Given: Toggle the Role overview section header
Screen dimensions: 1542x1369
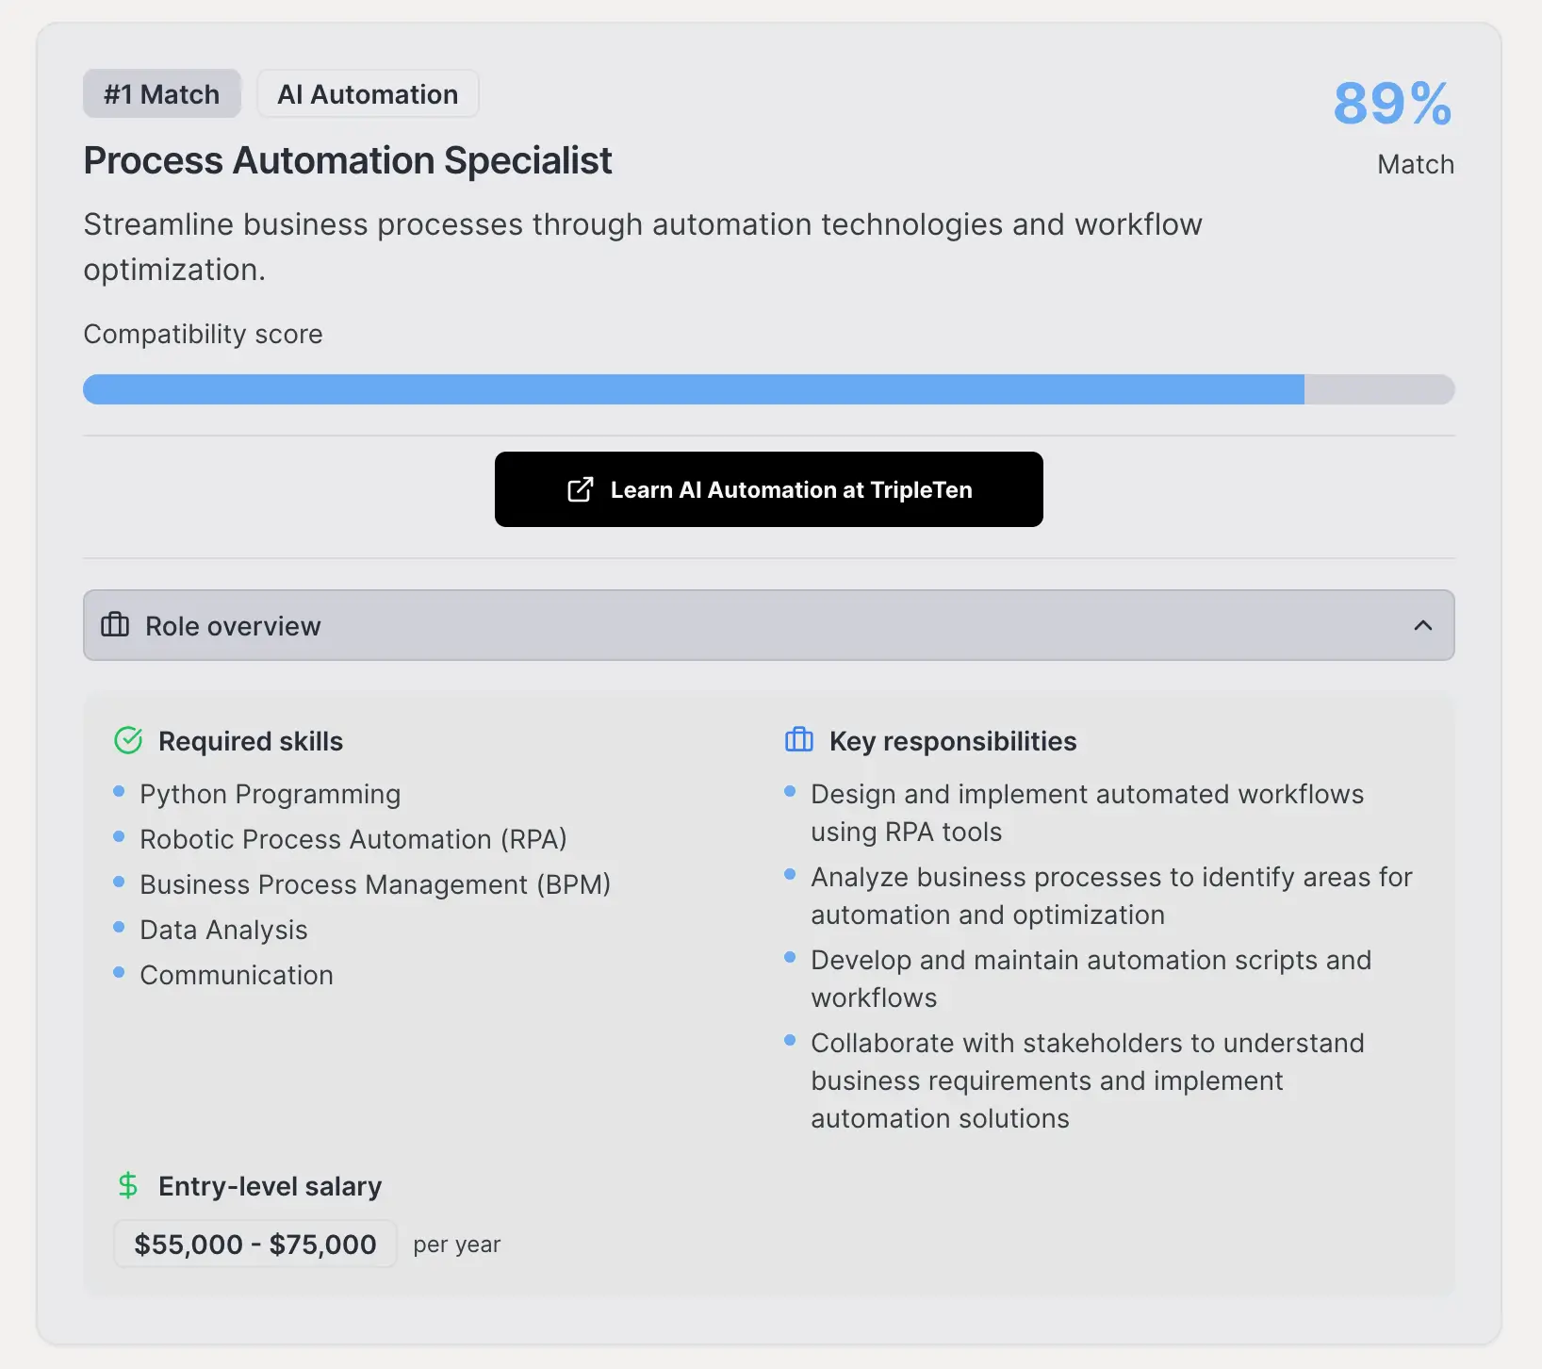Looking at the screenshot, I should [767, 625].
